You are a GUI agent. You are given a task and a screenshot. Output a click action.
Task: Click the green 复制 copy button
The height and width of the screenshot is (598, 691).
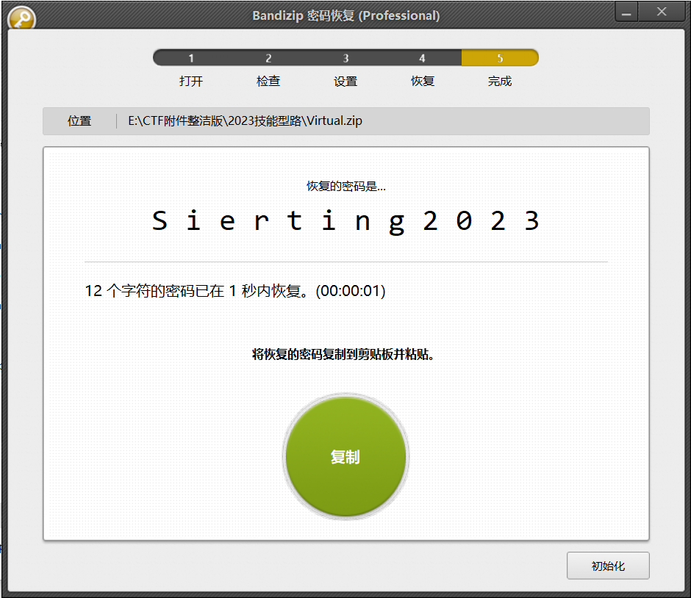pos(346,457)
